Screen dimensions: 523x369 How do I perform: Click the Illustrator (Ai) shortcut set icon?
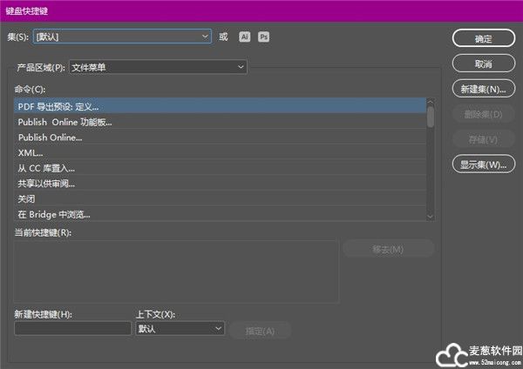pos(245,37)
